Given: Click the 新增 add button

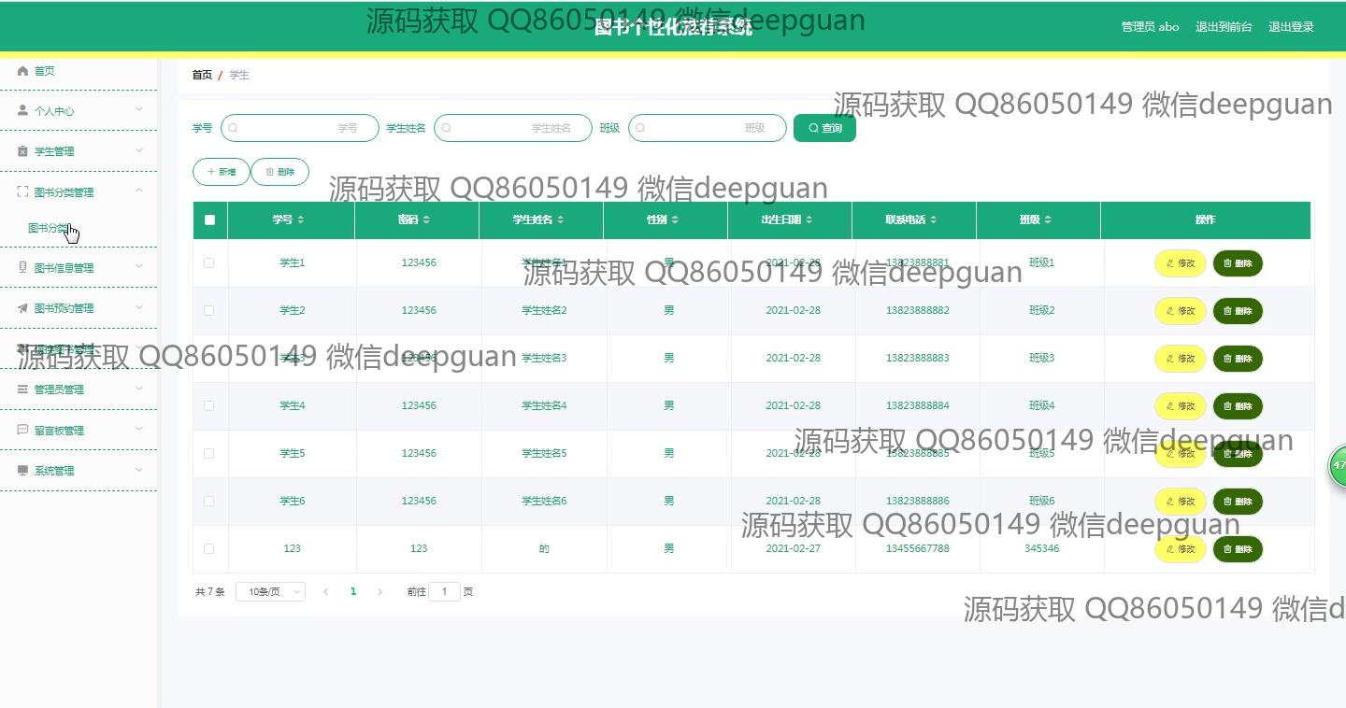Looking at the screenshot, I should click(221, 172).
